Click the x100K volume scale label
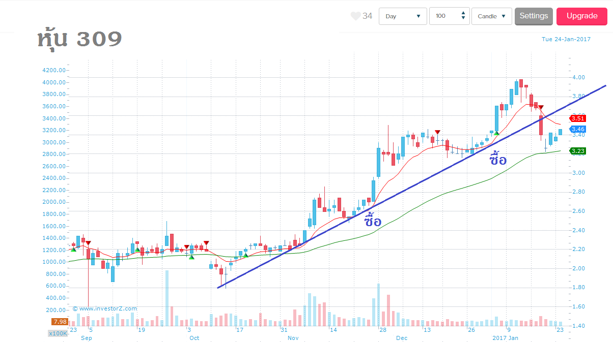Image resolution: width=613 pixels, height=342 pixels. click(58, 333)
